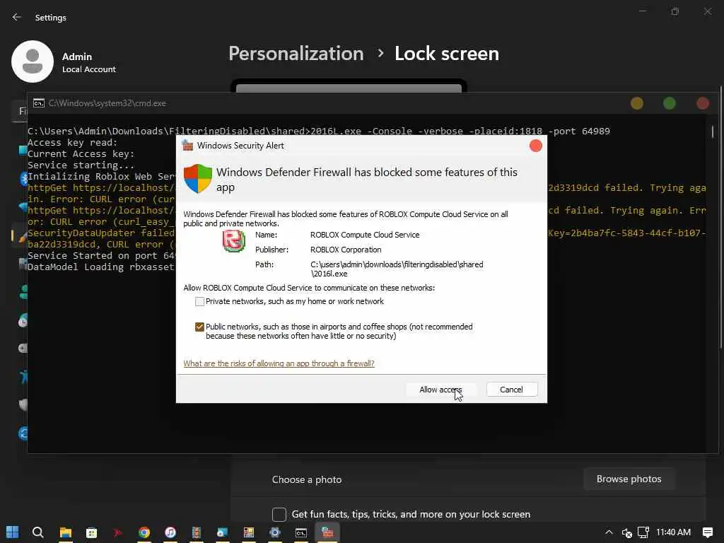This screenshot has height=543, width=724.
Task: Click the Lock screen breadcrumb heading
Action: pyautogui.click(x=447, y=54)
